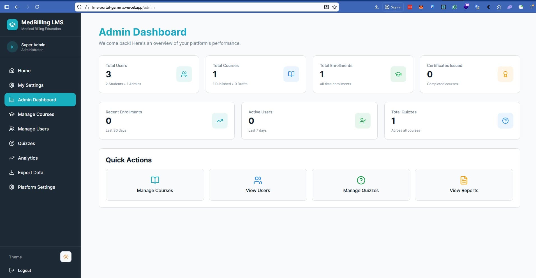Open the browser extensions puzzle menu
Screen dimensions: 536x278
point(499,7)
